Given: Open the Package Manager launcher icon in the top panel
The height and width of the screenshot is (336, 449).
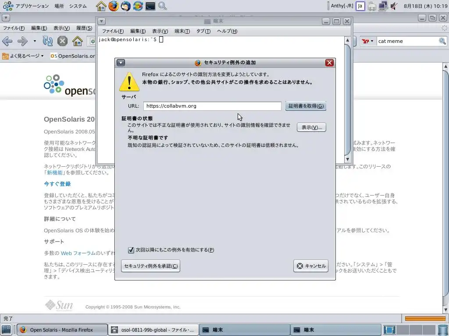Looking at the screenshot, I should [138, 6].
